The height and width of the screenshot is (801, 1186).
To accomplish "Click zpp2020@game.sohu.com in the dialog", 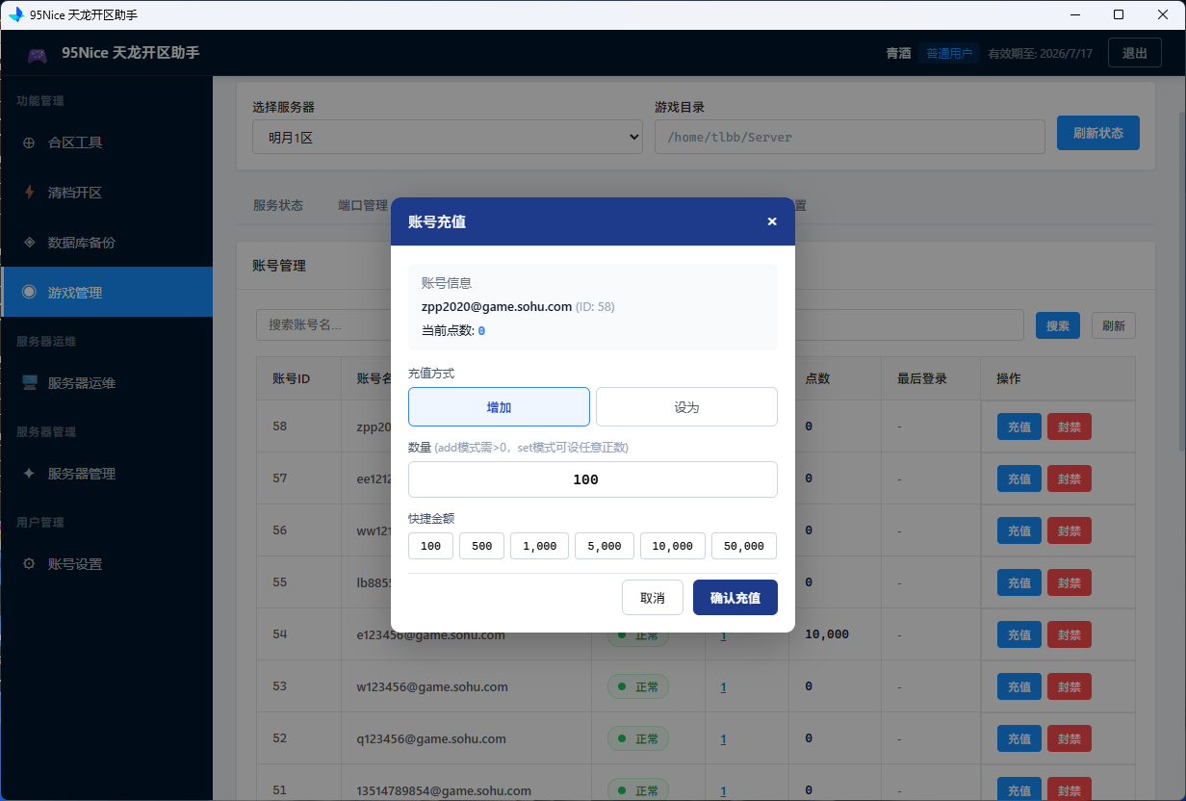I will (497, 307).
